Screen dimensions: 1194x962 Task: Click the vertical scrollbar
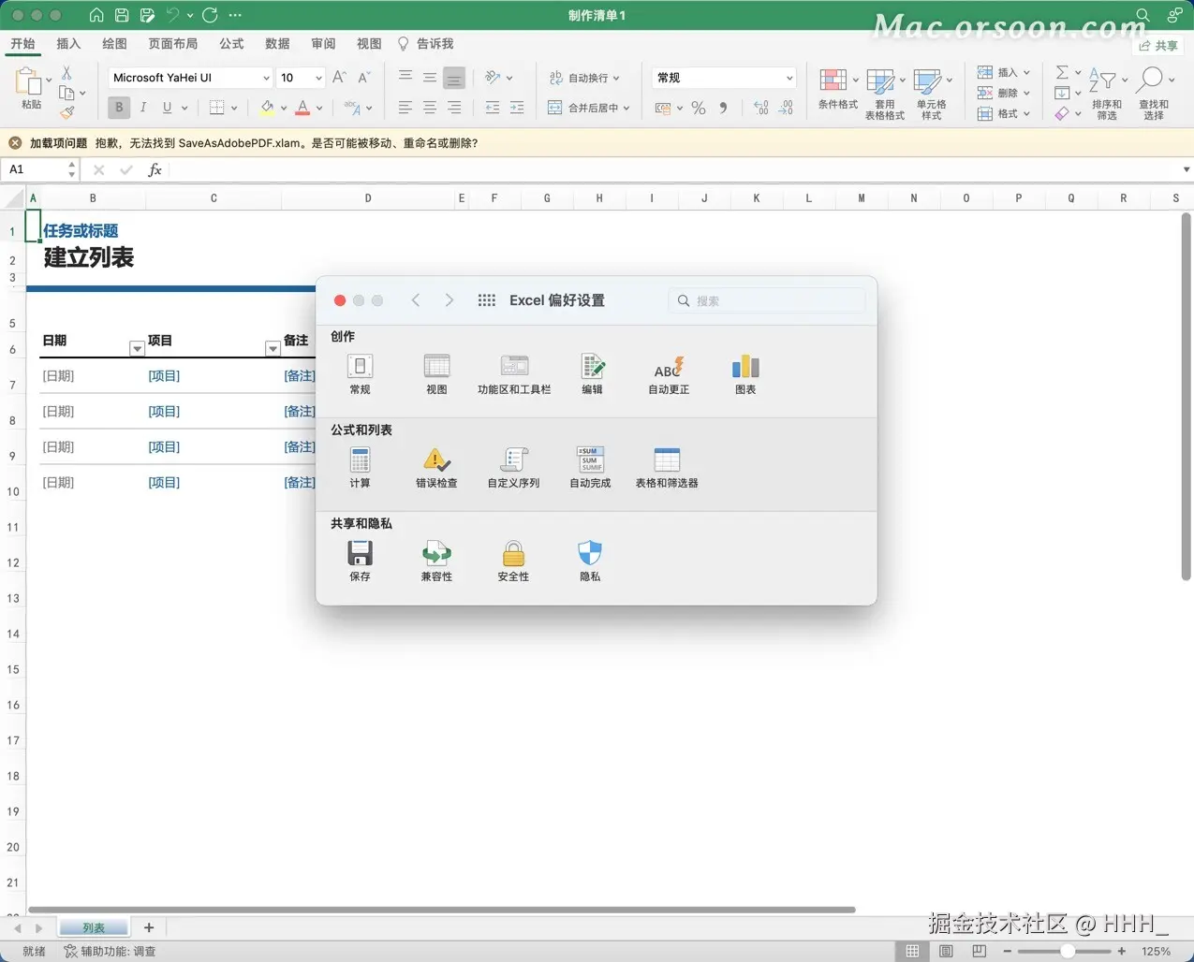click(1186, 397)
